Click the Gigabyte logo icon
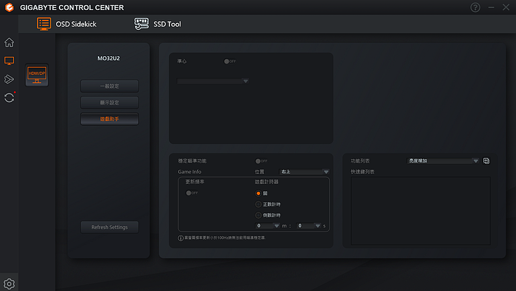516x291 pixels. (9, 7)
